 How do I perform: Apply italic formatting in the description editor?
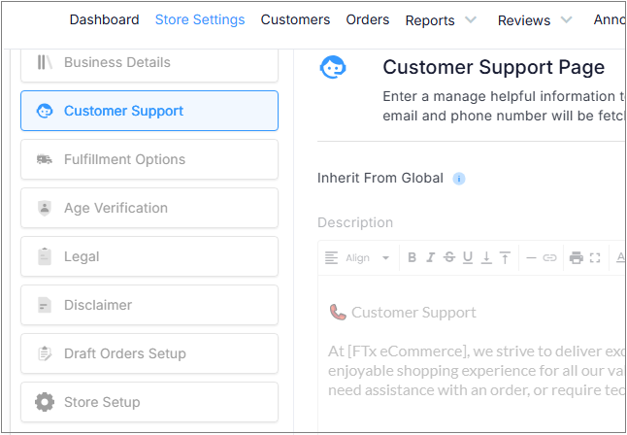[x=430, y=257]
